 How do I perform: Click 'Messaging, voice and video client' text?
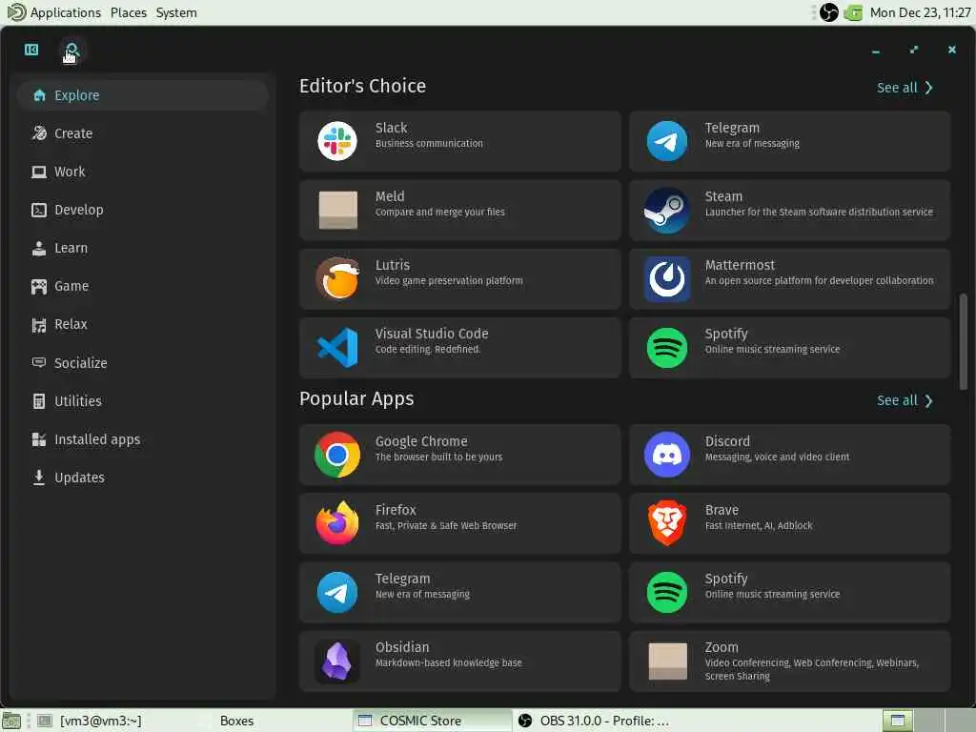pos(777,457)
